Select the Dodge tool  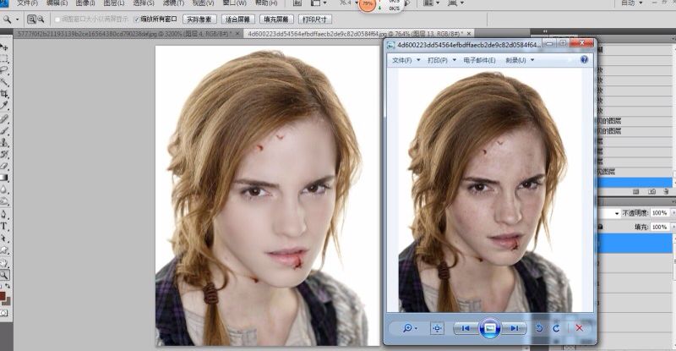(x=4, y=200)
